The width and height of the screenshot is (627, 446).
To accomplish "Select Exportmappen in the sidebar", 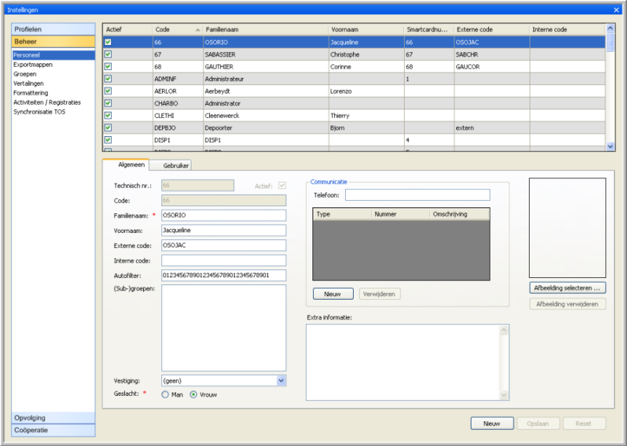I will click(x=33, y=65).
